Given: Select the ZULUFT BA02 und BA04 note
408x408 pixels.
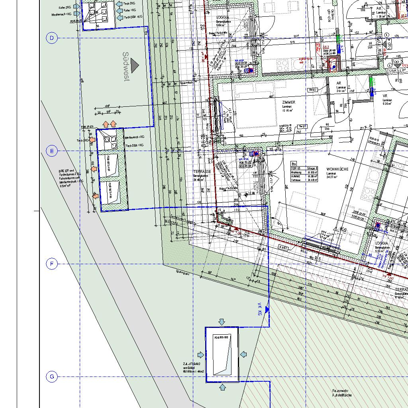Looking at the screenshot, I should [x=193, y=368].
